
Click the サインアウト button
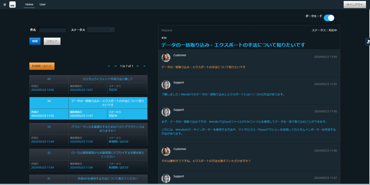click(354, 5)
